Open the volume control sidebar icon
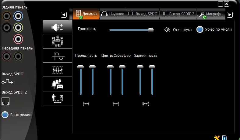Image resolution: width=240 pixels, height=140 pixels. click(58, 27)
